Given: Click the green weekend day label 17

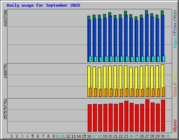Looking at the screenshot, I should 94,136.
